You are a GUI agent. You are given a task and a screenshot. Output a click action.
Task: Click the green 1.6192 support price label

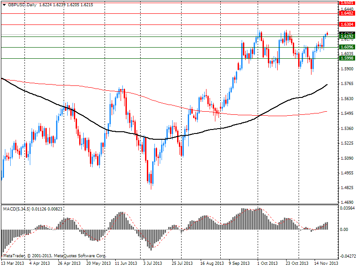[x=346, y=36]
